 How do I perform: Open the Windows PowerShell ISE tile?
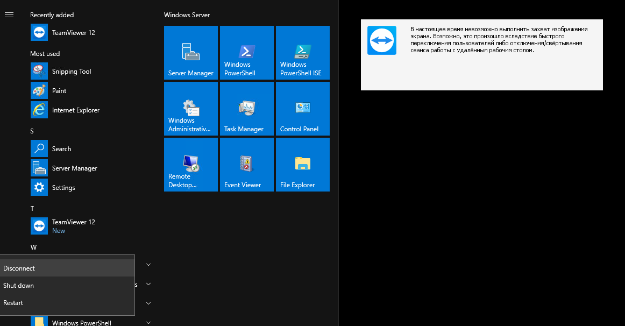(302, 53)
